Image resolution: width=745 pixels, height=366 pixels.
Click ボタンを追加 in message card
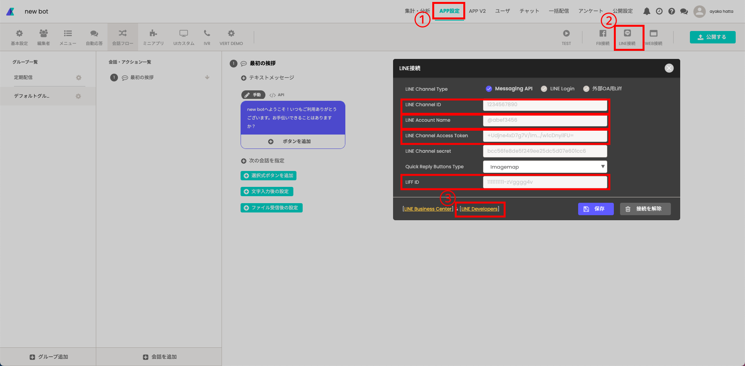[293, 142]
